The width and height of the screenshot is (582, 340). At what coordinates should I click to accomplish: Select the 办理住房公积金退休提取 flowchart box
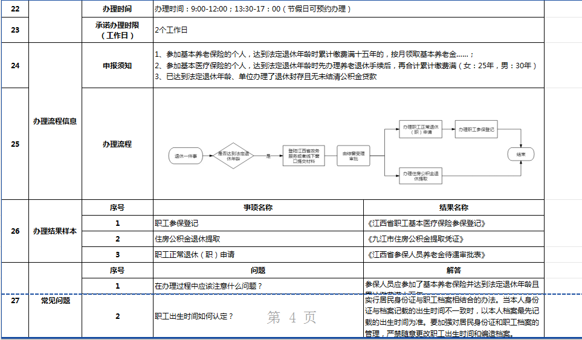[421, 176]
